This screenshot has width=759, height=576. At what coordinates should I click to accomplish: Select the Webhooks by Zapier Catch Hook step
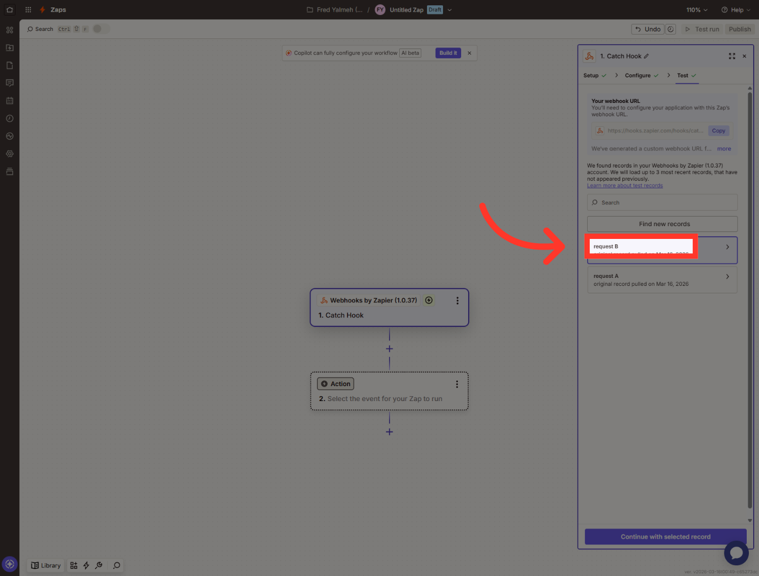point(389,307)
